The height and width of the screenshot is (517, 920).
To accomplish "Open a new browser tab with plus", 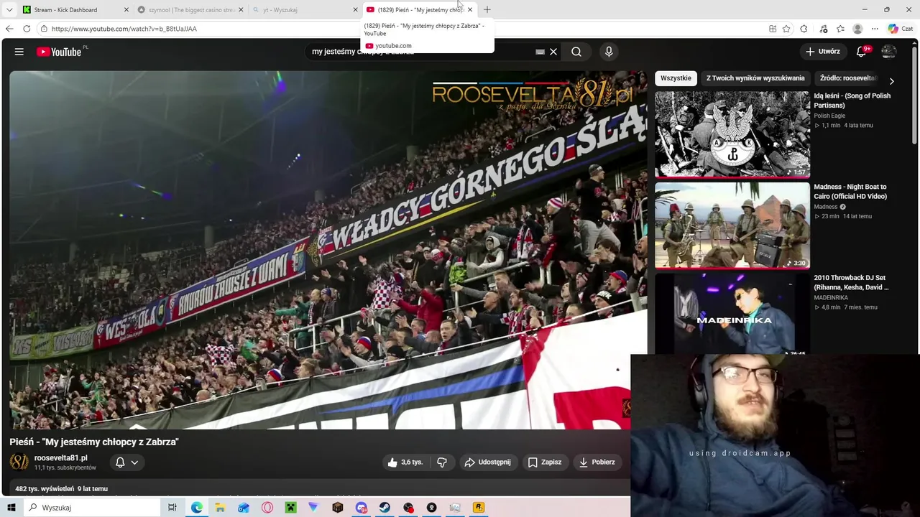I will click(x=487, y=10).
